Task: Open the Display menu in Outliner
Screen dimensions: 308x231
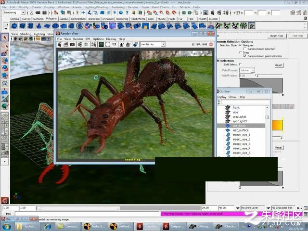Action: [221, 97]
